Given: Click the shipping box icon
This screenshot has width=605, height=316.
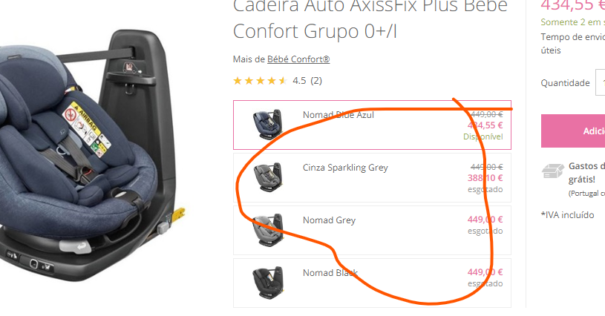Looking at the screenshot, I should [552, 171].
